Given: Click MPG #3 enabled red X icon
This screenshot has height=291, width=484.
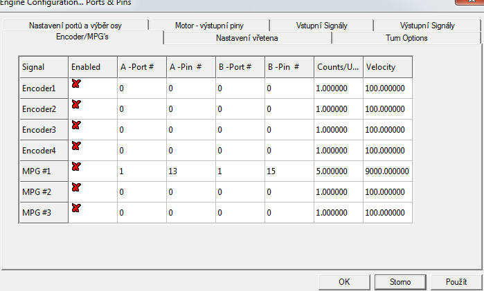Looking at the screenshot, I should [76, 208].
